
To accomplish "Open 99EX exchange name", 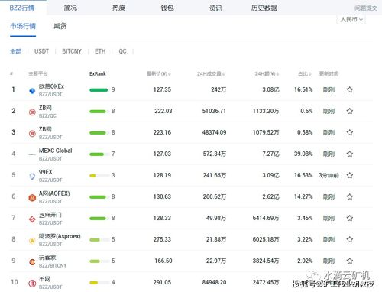I will click(x=46, y=172).
